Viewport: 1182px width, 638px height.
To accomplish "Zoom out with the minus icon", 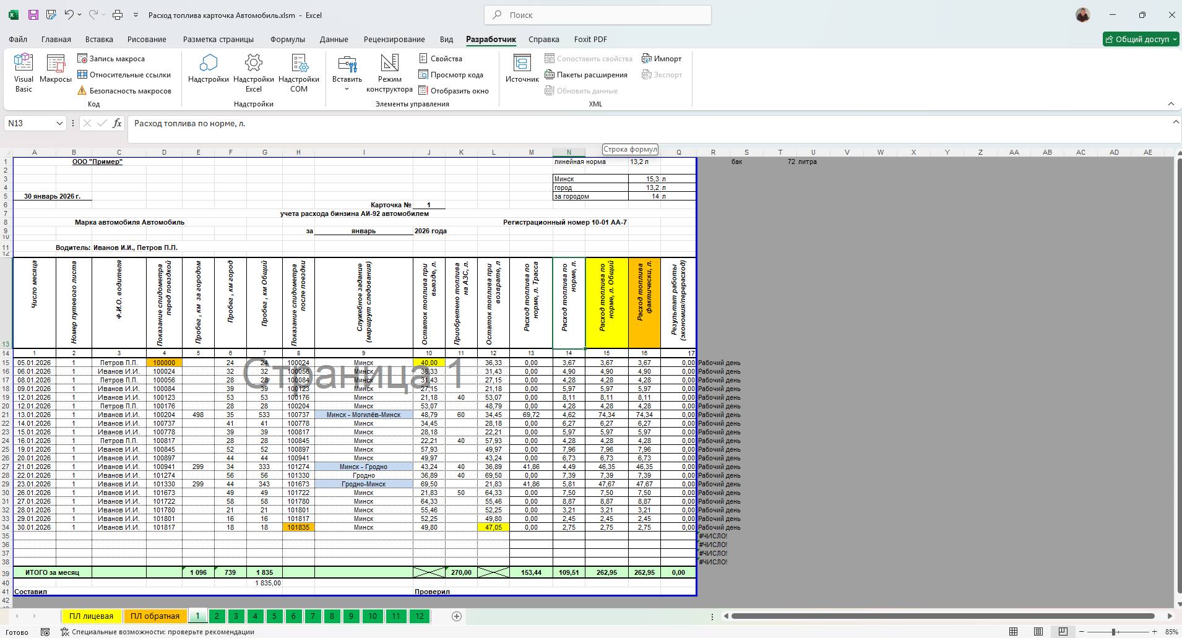I will 1081,632.
